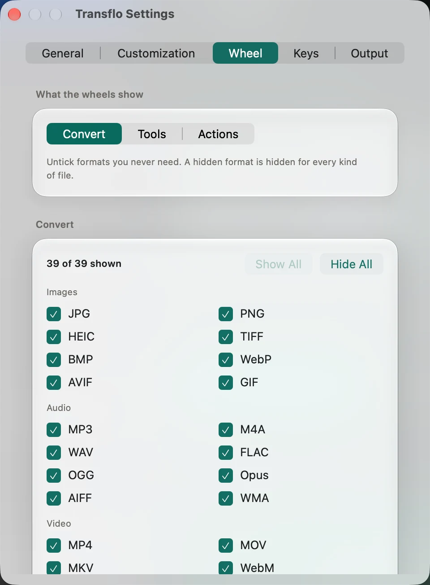Uncheck the MOV video format
Screen dimensions: 430x585
226,546
